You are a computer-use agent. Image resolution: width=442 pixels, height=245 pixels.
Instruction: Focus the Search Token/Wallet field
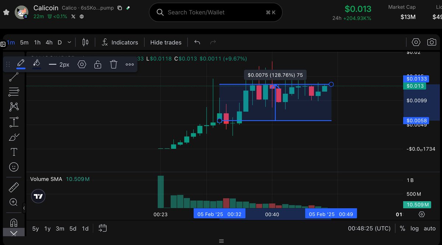pyautogui.click(x=216, y=13)
